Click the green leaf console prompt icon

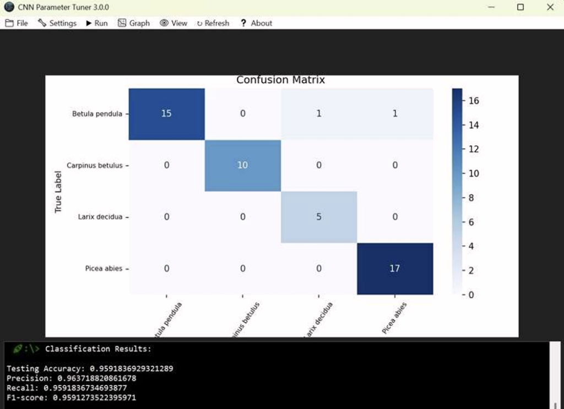[x=17, y=349]
